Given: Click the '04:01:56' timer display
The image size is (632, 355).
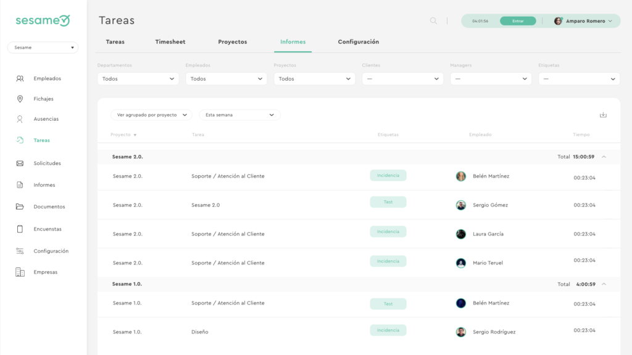Looking at the screenshot, I should 480,21.
